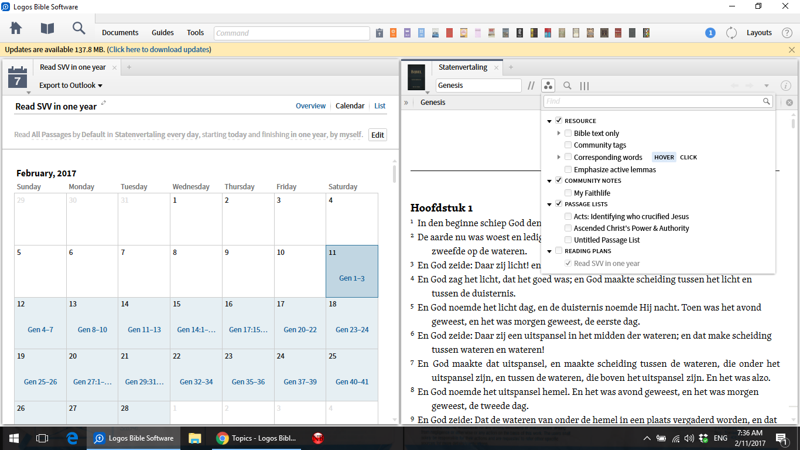Toggle COMMUNITY NOTES checkbox
The width and height of the screenshot is (800, 450).
click(559, 180)
